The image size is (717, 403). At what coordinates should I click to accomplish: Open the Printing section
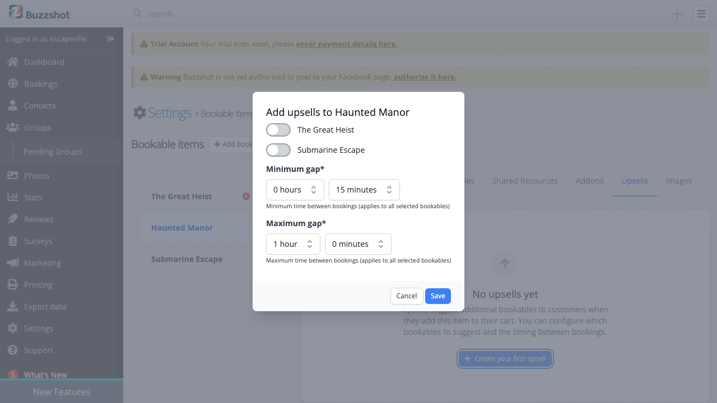pos(38,284)
